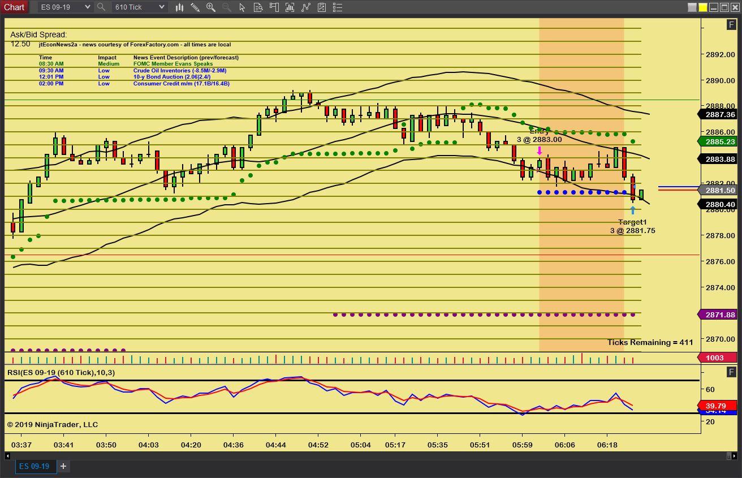Screen dimensions: 742x478
Task: Click the 'Ticks Remaining = 411' text
Action: [650, 342]
